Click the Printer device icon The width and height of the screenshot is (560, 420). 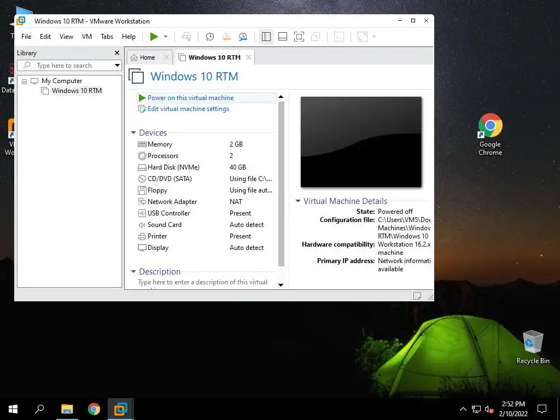pos(142,236)
